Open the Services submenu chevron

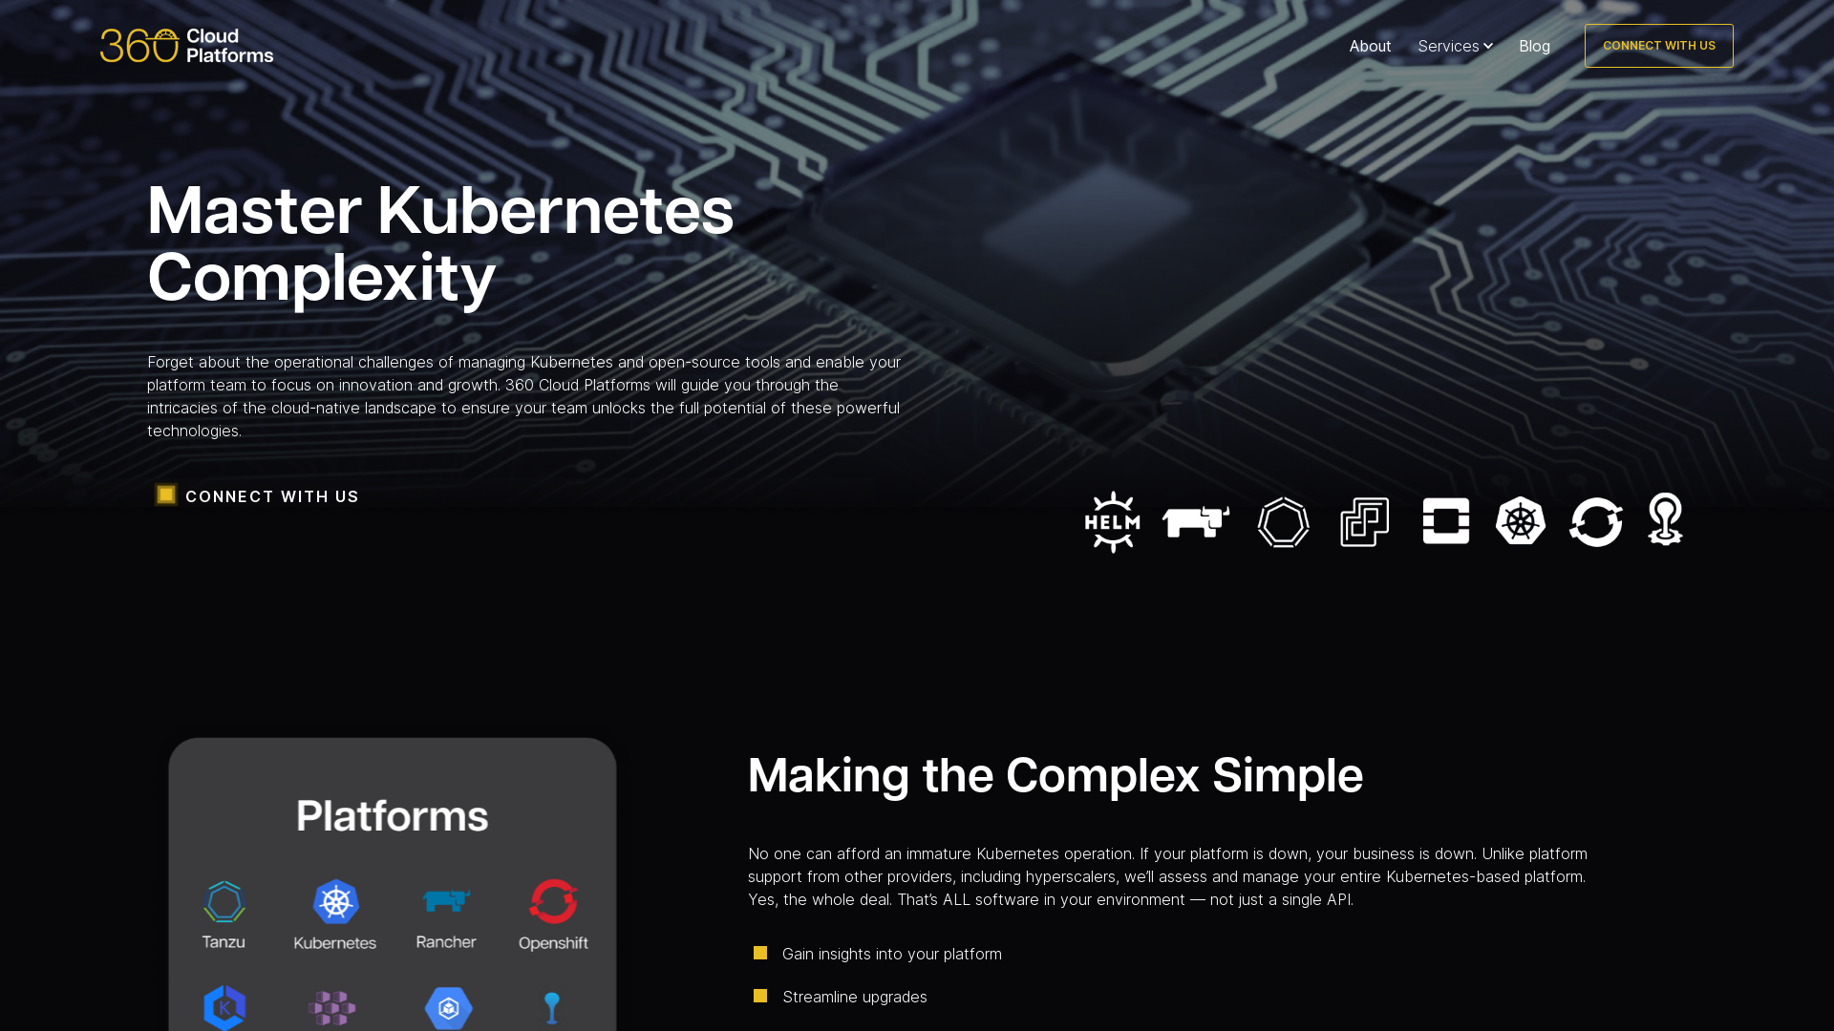click(1487, 47)
